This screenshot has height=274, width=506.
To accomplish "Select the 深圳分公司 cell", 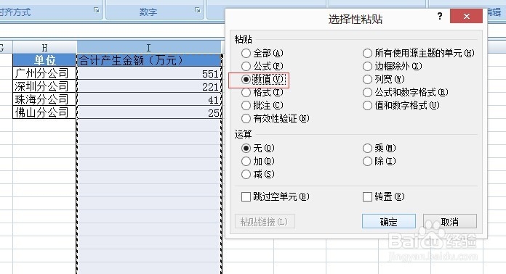I will pos(44,86).
